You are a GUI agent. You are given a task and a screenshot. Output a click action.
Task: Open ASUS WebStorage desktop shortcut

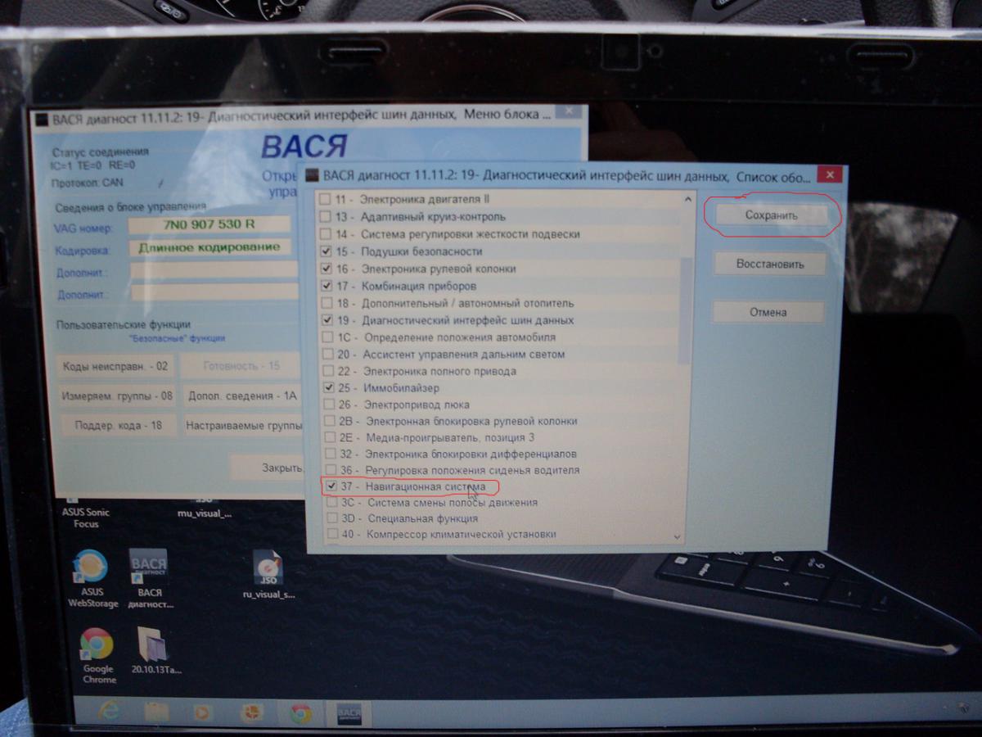pyautogui.click(x=92, y=578)
